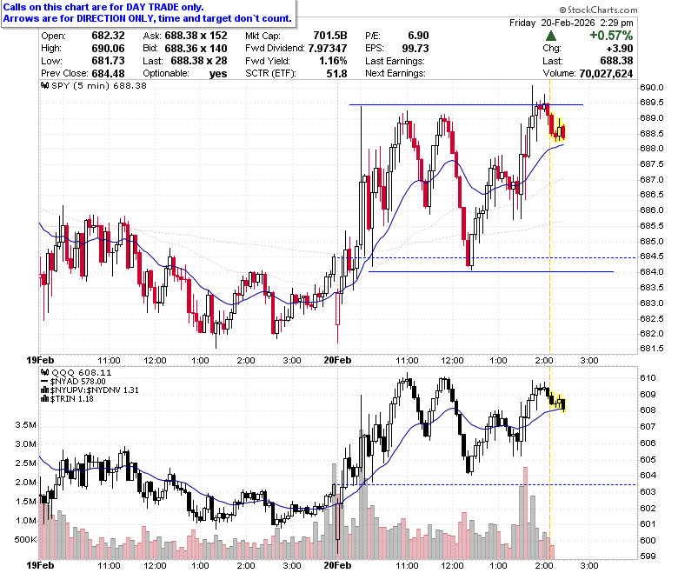Click the 500K volume axis label
This screenshot has width=678, height=573.
click(x=25, y=540)
